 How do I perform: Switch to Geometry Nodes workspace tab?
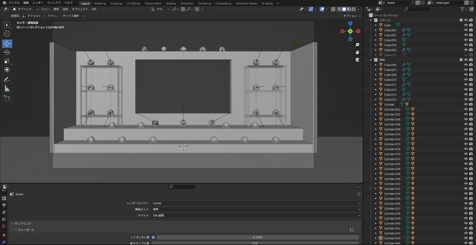246,3
